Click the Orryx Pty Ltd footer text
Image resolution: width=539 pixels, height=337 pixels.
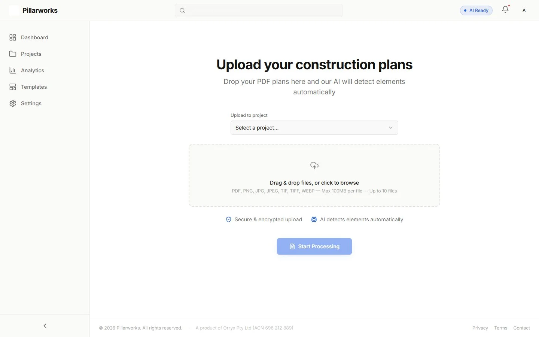point(244,328)
